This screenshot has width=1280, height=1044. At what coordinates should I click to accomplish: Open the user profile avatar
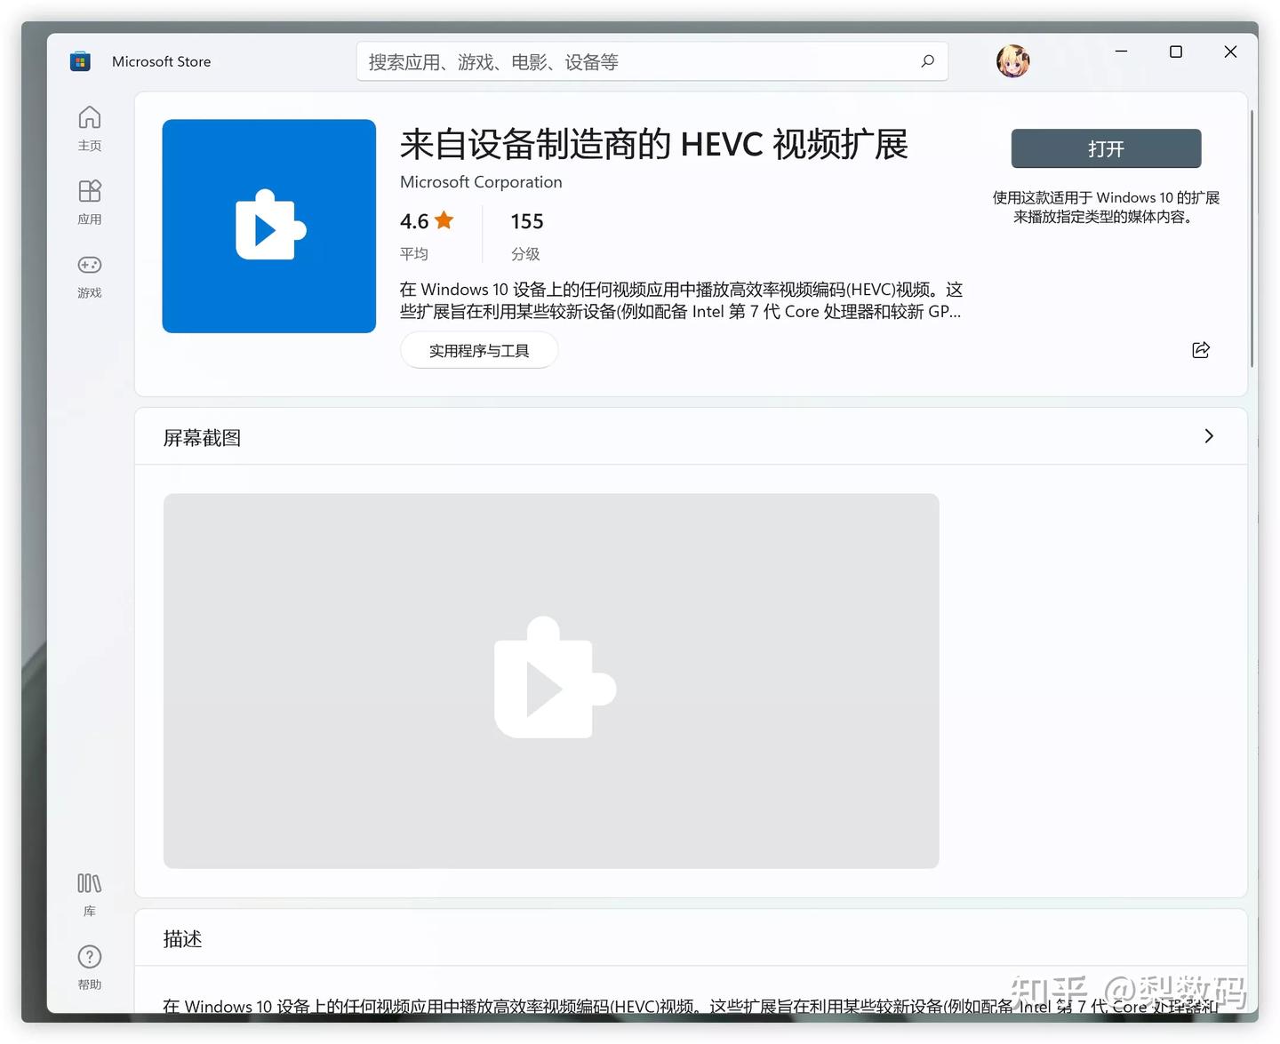1012,60
